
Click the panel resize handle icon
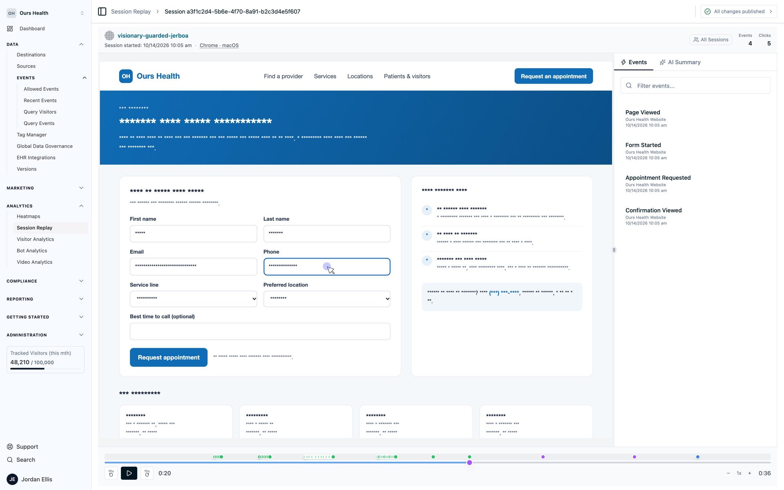click(614, 250)
